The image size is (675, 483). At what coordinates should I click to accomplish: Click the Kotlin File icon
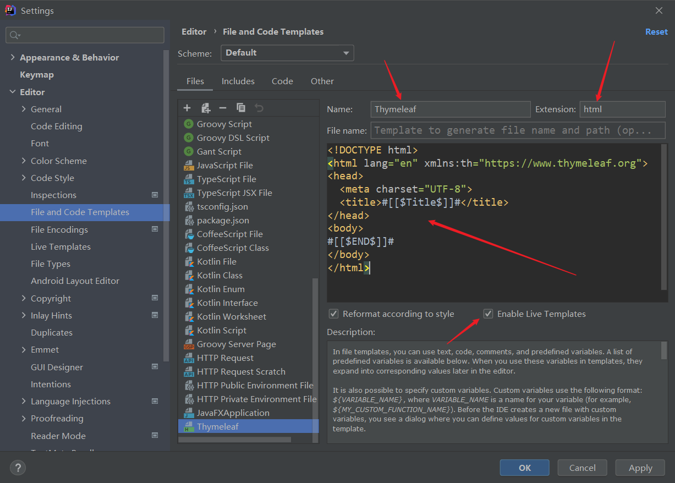189,261
